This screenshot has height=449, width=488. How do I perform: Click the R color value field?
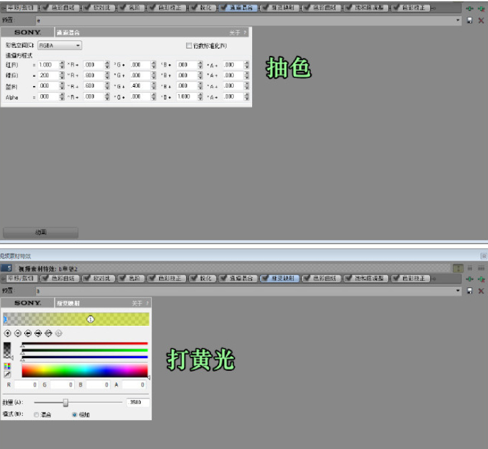(x=26, y=385)
